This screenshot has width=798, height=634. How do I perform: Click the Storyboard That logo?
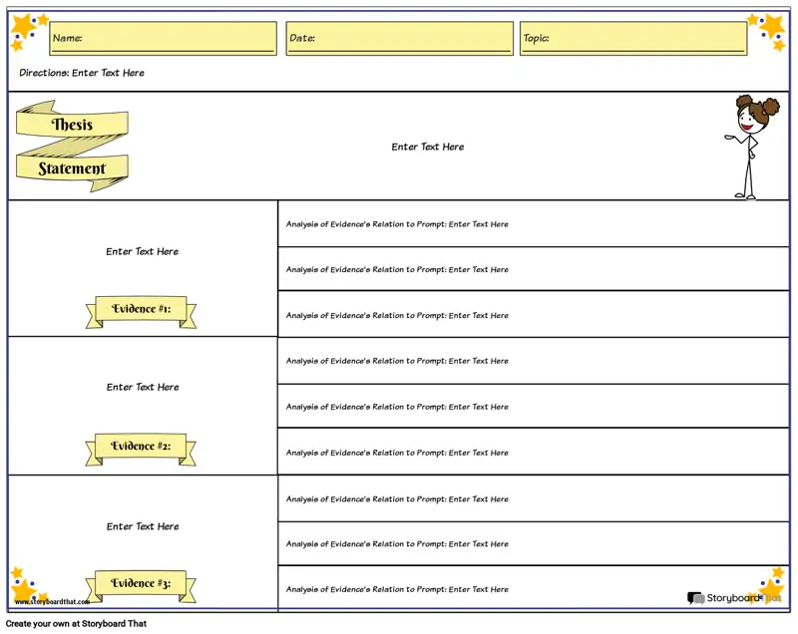[x=734, y=598]
